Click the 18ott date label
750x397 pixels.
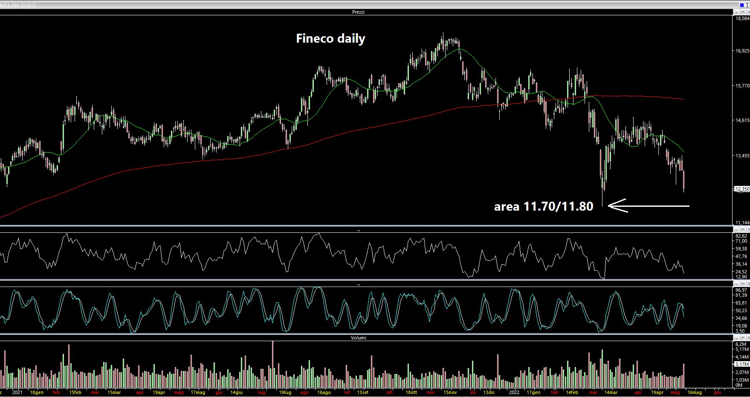411,392
